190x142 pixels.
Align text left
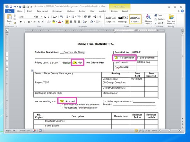tap(67, 22)
